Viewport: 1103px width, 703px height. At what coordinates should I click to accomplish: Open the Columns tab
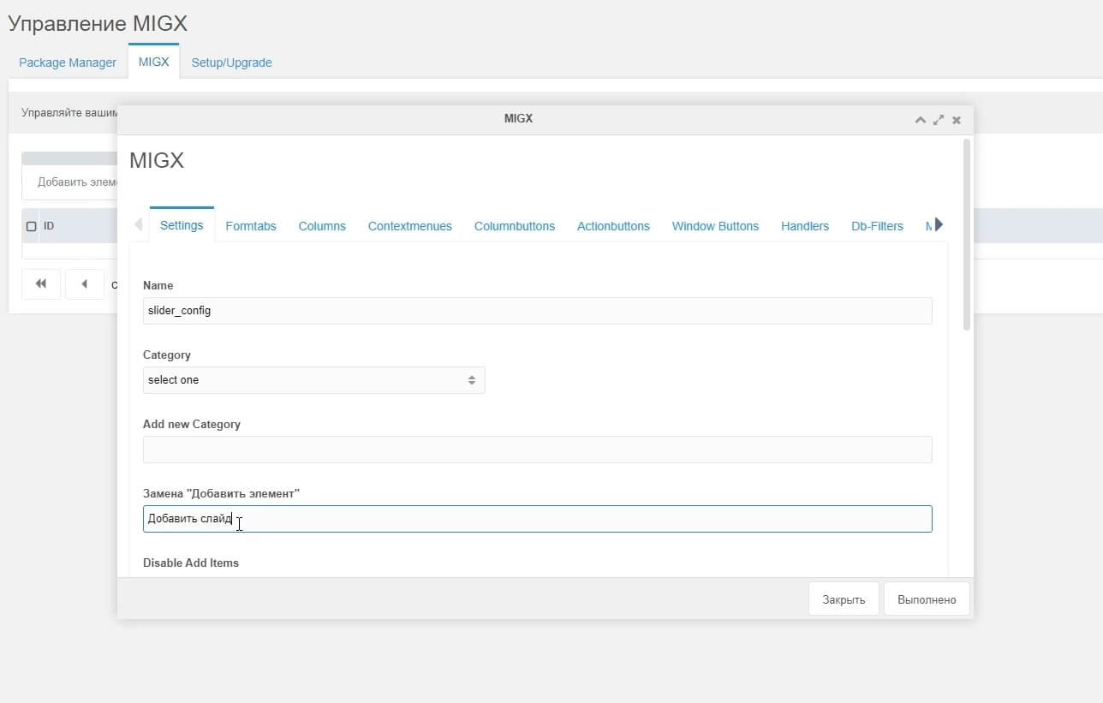(x=322, y=226)
